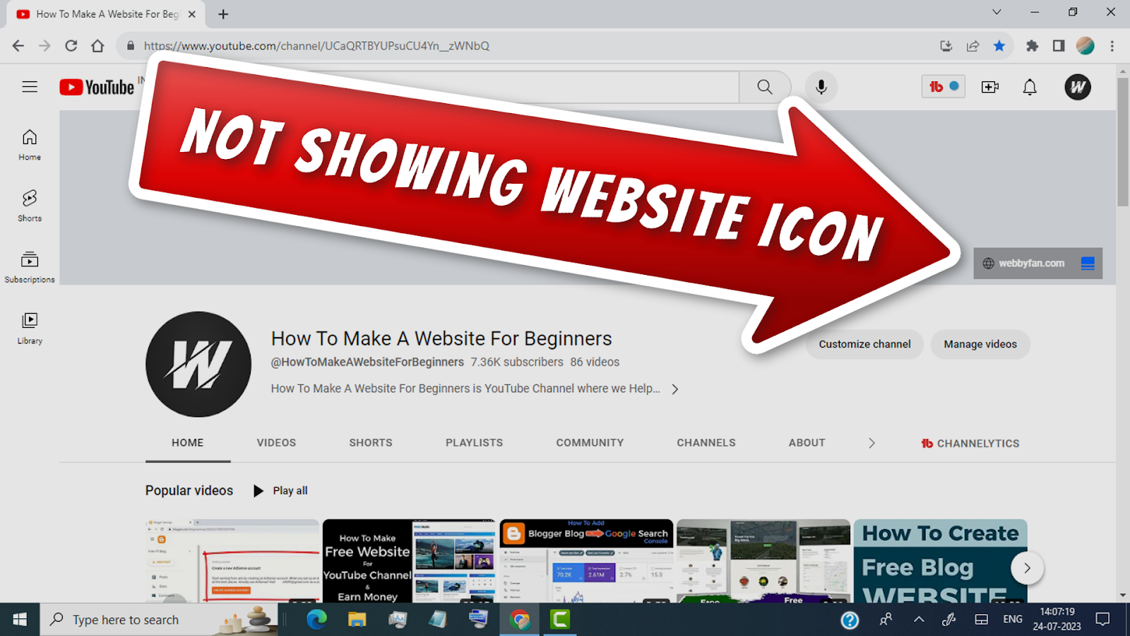Click the Windows taskbar search box
The image size is (1130, 636).
159,620
